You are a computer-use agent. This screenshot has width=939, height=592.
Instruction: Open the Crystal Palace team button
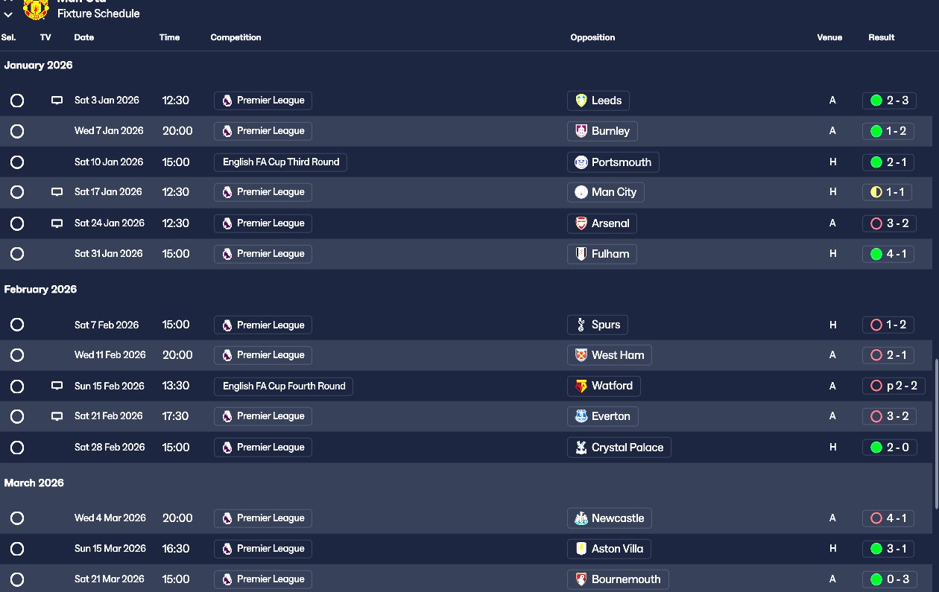619,448
